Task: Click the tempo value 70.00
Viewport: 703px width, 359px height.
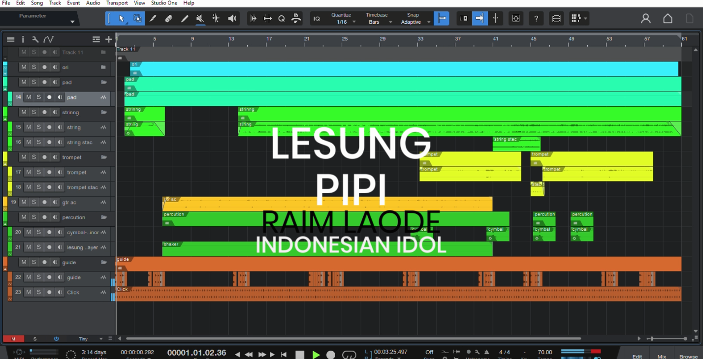Action: tap(545, 352)
